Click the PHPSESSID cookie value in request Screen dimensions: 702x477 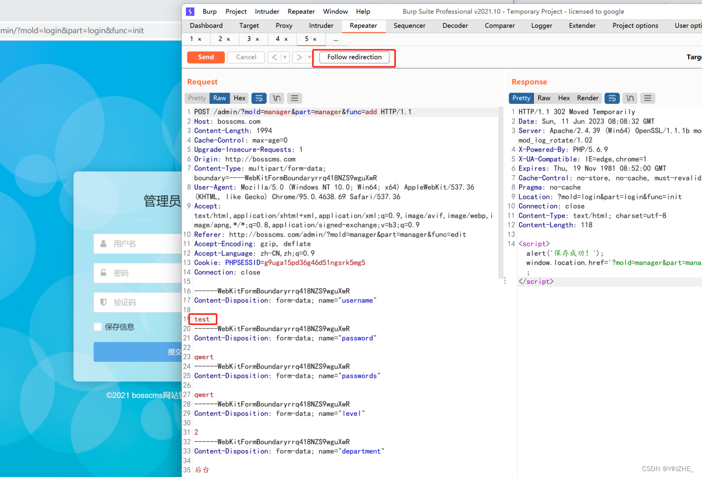click(315, 263)
